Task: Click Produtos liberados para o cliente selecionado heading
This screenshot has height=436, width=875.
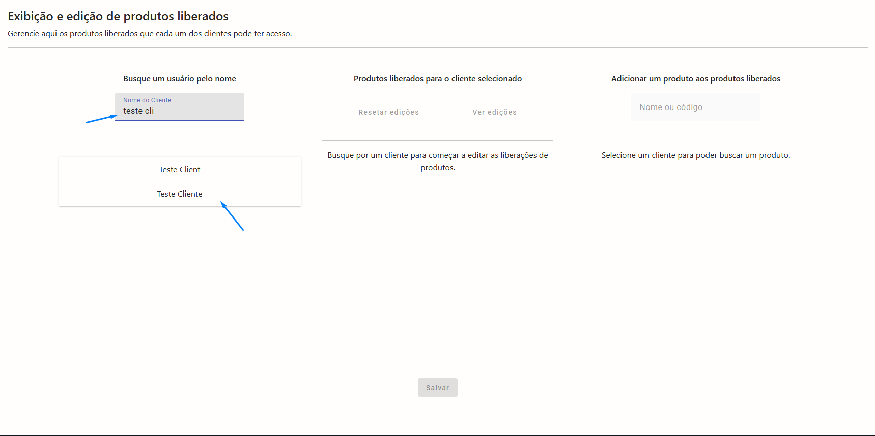Action: click(437, 79)
